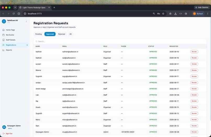Open the Chrome three-dot menu

208,14
